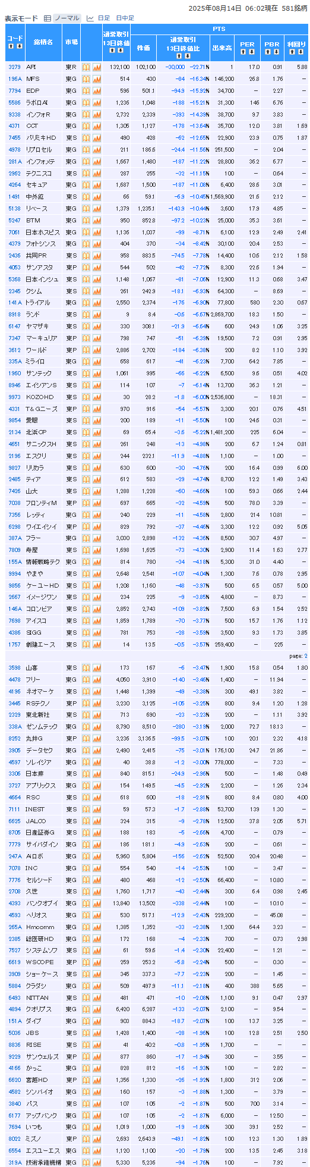Sort ascending by コード column

10,47
